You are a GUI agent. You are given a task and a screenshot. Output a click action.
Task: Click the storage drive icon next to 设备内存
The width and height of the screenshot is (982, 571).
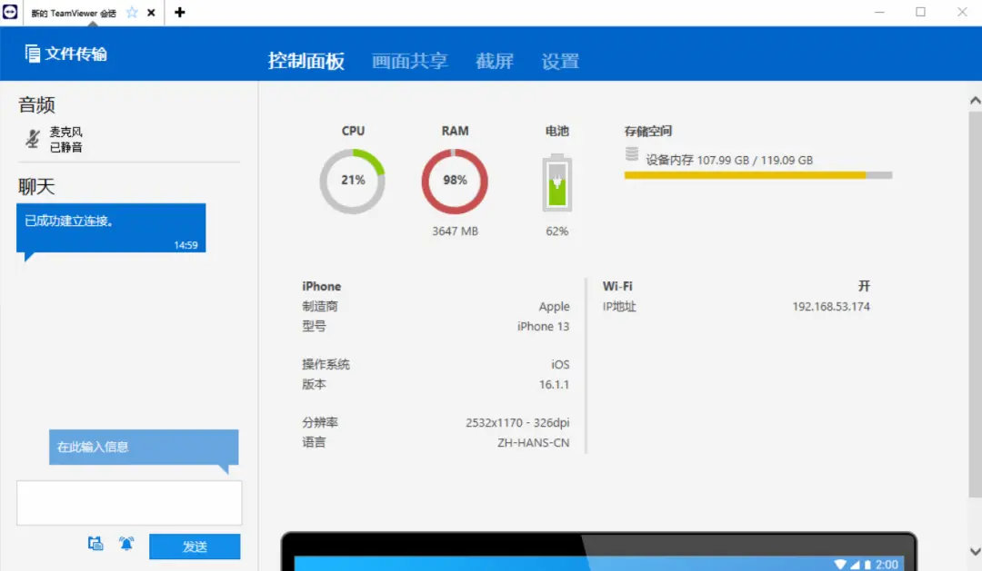(630, 154)
